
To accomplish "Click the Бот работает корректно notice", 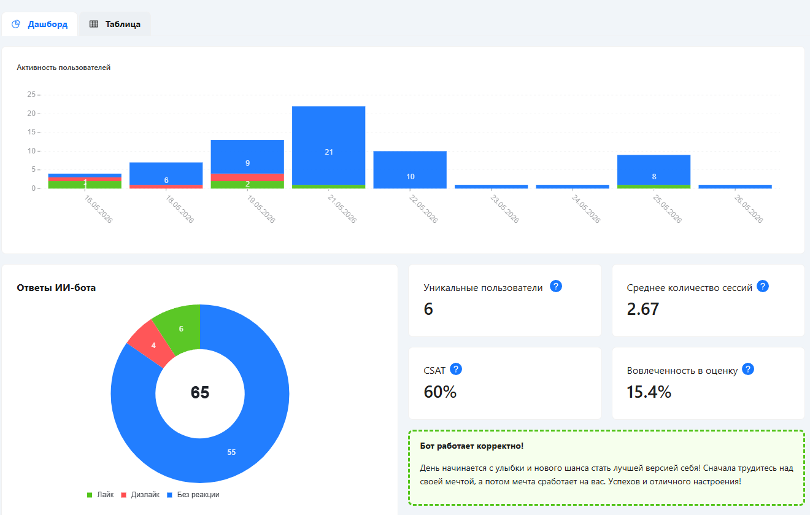I will point(606,468).
